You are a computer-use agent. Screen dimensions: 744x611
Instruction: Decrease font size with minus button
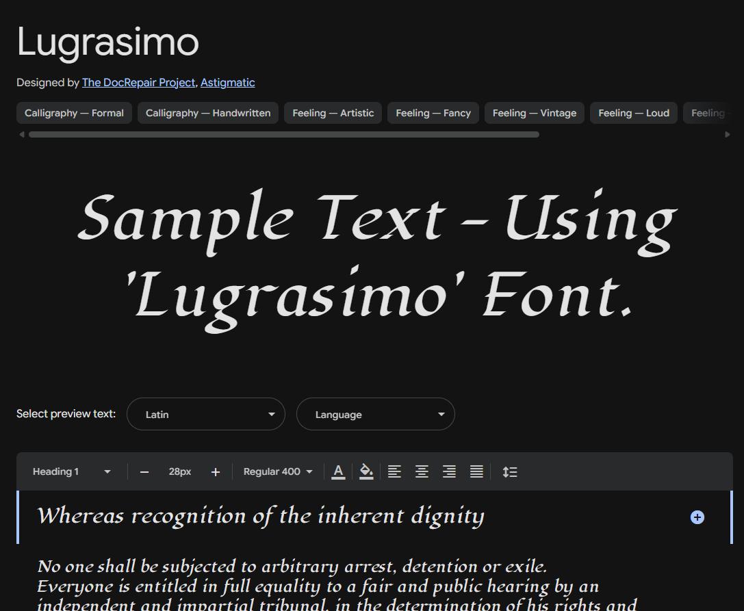[144, 472]
